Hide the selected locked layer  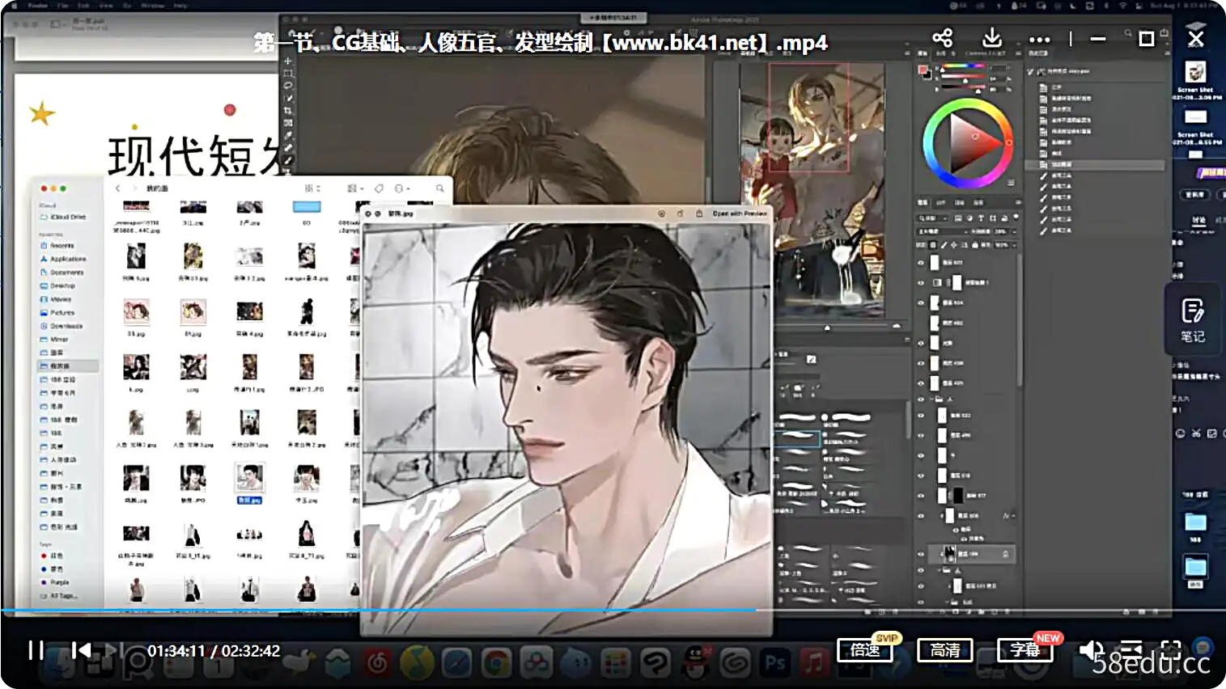click(x=921, y=554)
